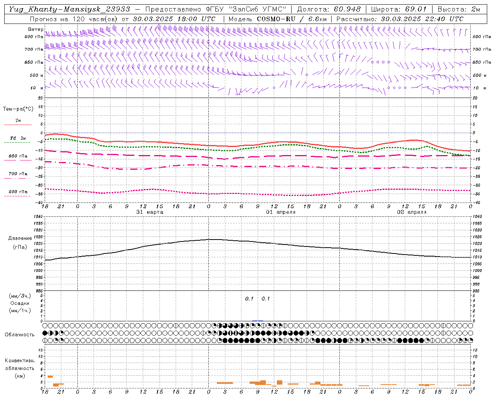Click the "Осадки" precipitation label
The width and height of the screenshot is (493, 395).
point(20,303)
